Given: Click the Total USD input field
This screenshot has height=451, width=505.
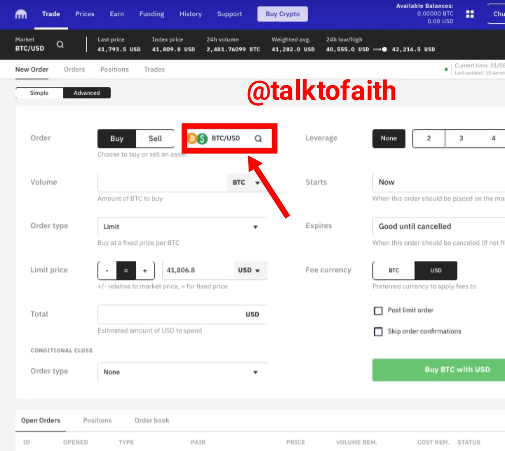Looking at the screenshot, I should [182, 314].
